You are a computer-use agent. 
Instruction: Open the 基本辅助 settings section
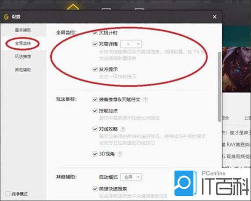(23, 30)
